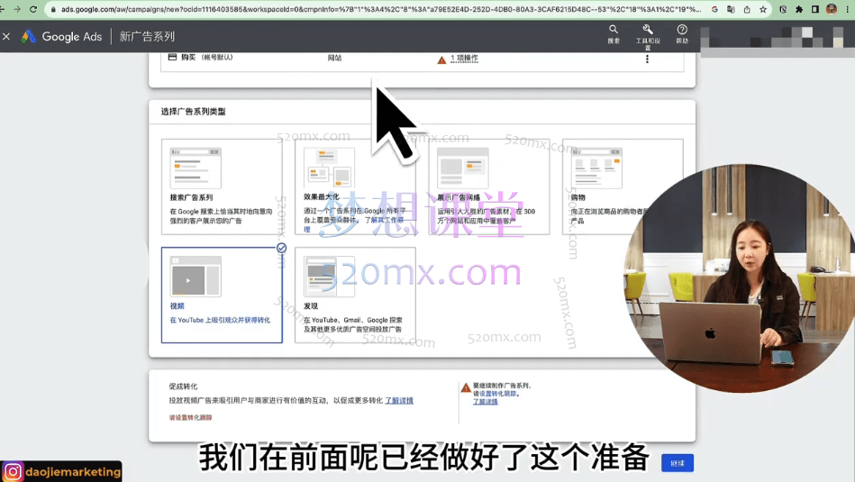Click the 视频 card play thumbnail

coord(196,277)
